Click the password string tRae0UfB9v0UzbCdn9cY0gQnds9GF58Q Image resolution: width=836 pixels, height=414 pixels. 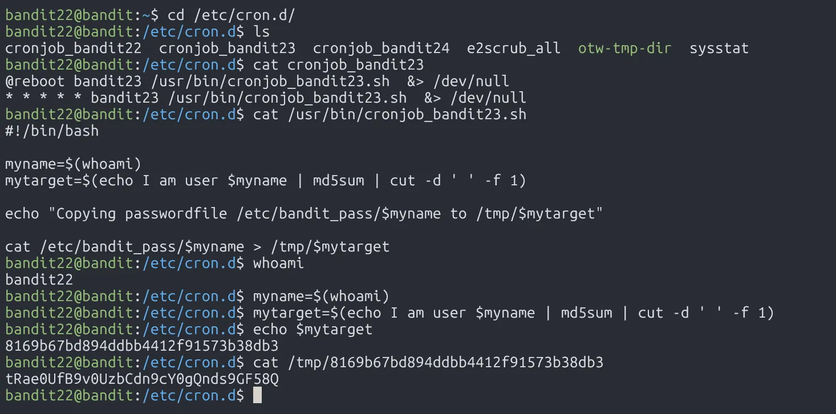(142, 379)
